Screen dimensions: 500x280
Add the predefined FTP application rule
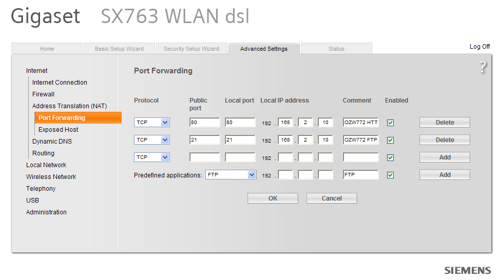[x=445, y=174]
